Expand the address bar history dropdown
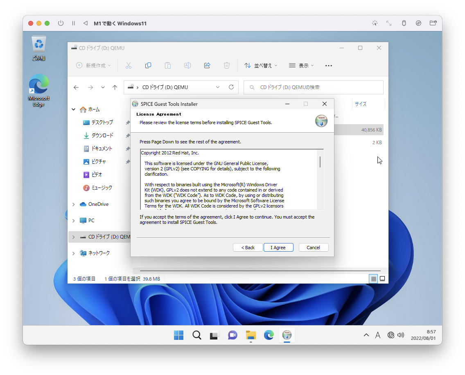The width and height of the screenshot is (465, 375). point(218,87)
